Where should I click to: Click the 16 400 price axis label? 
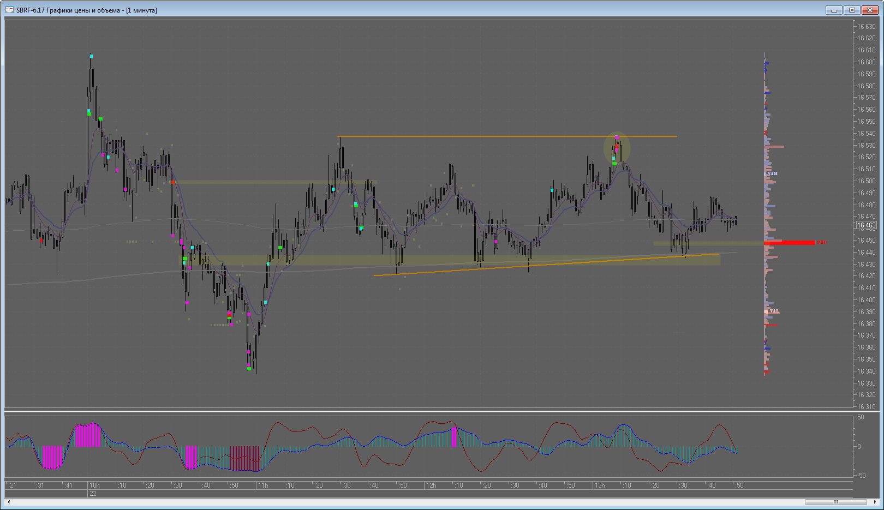click(866, 300)
